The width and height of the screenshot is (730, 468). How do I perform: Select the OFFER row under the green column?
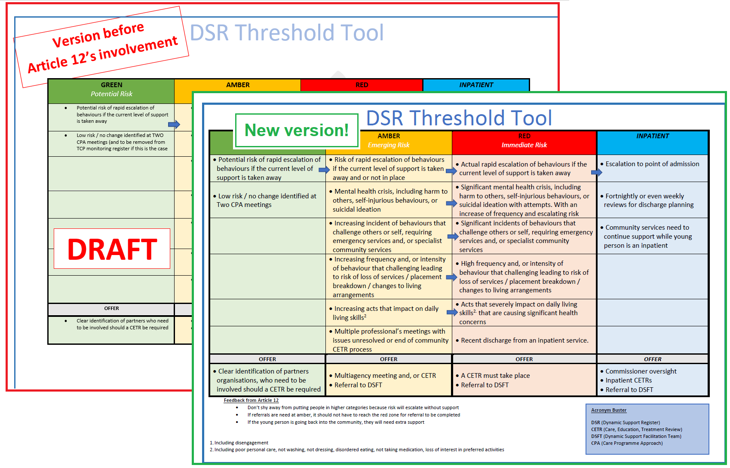coord(267,359)
